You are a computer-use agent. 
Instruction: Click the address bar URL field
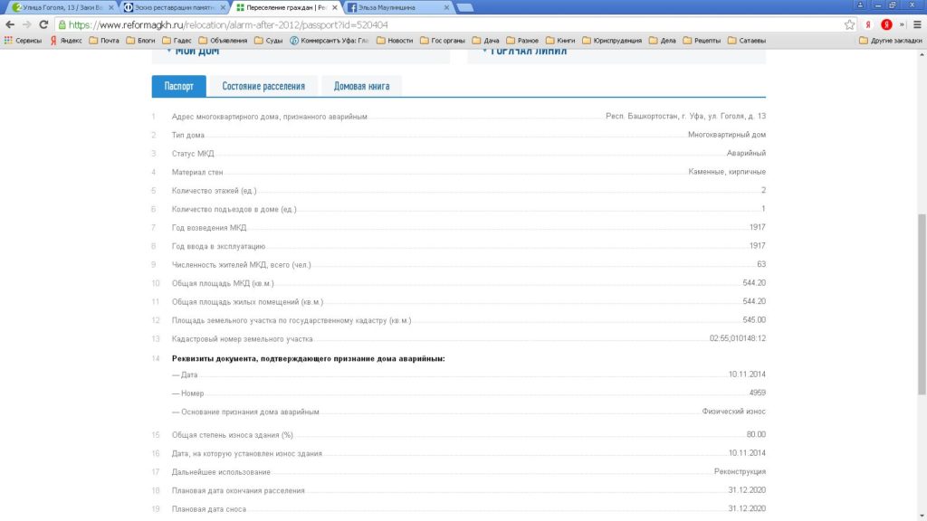pyautogui.click(x=453, y=24)
